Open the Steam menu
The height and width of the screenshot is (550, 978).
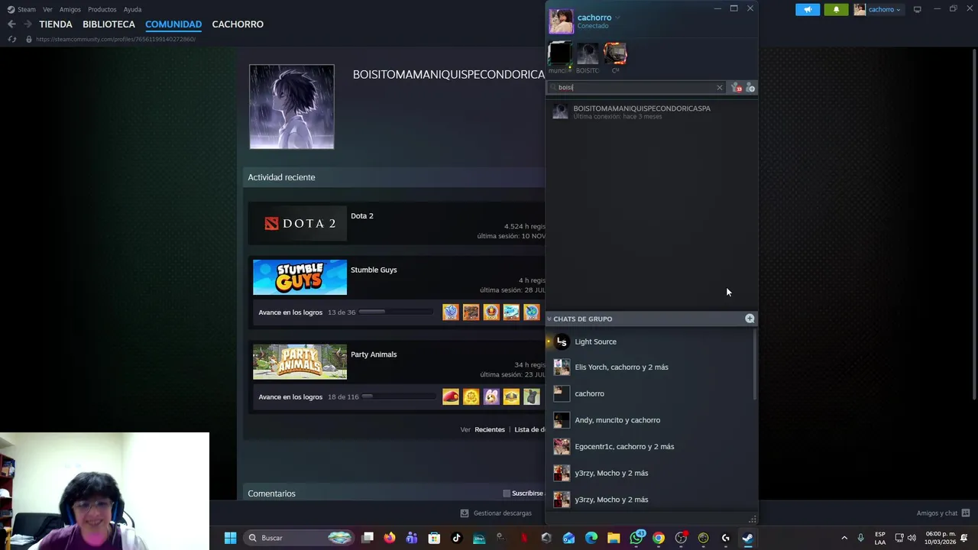pos(21,9)
